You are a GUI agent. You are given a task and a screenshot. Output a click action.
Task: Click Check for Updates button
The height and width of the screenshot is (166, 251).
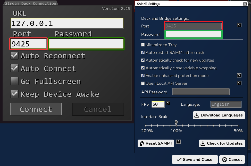point(222,143)
